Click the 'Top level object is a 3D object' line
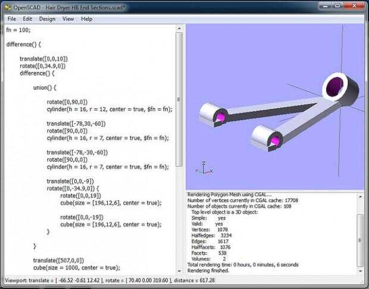 click(x=225, y=212)
